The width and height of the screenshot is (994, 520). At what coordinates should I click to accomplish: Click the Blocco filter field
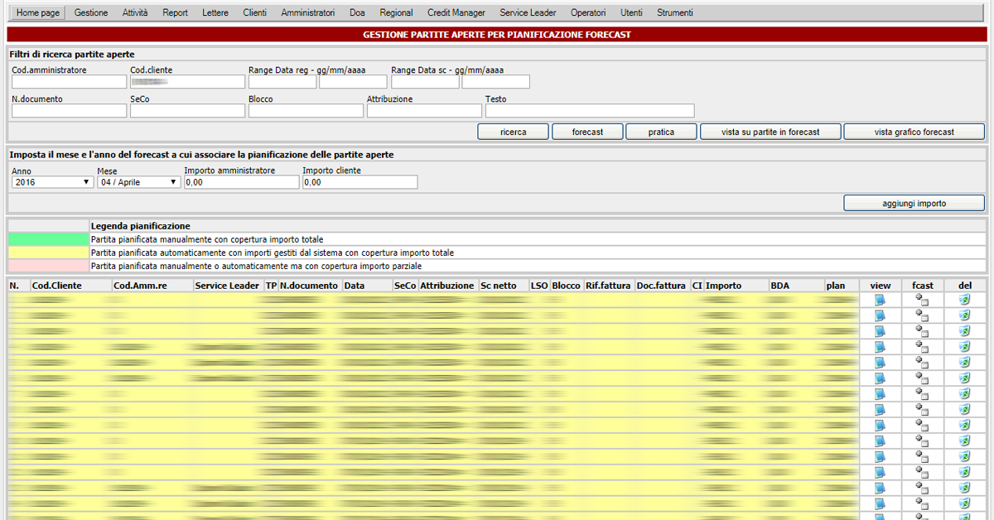306,111
